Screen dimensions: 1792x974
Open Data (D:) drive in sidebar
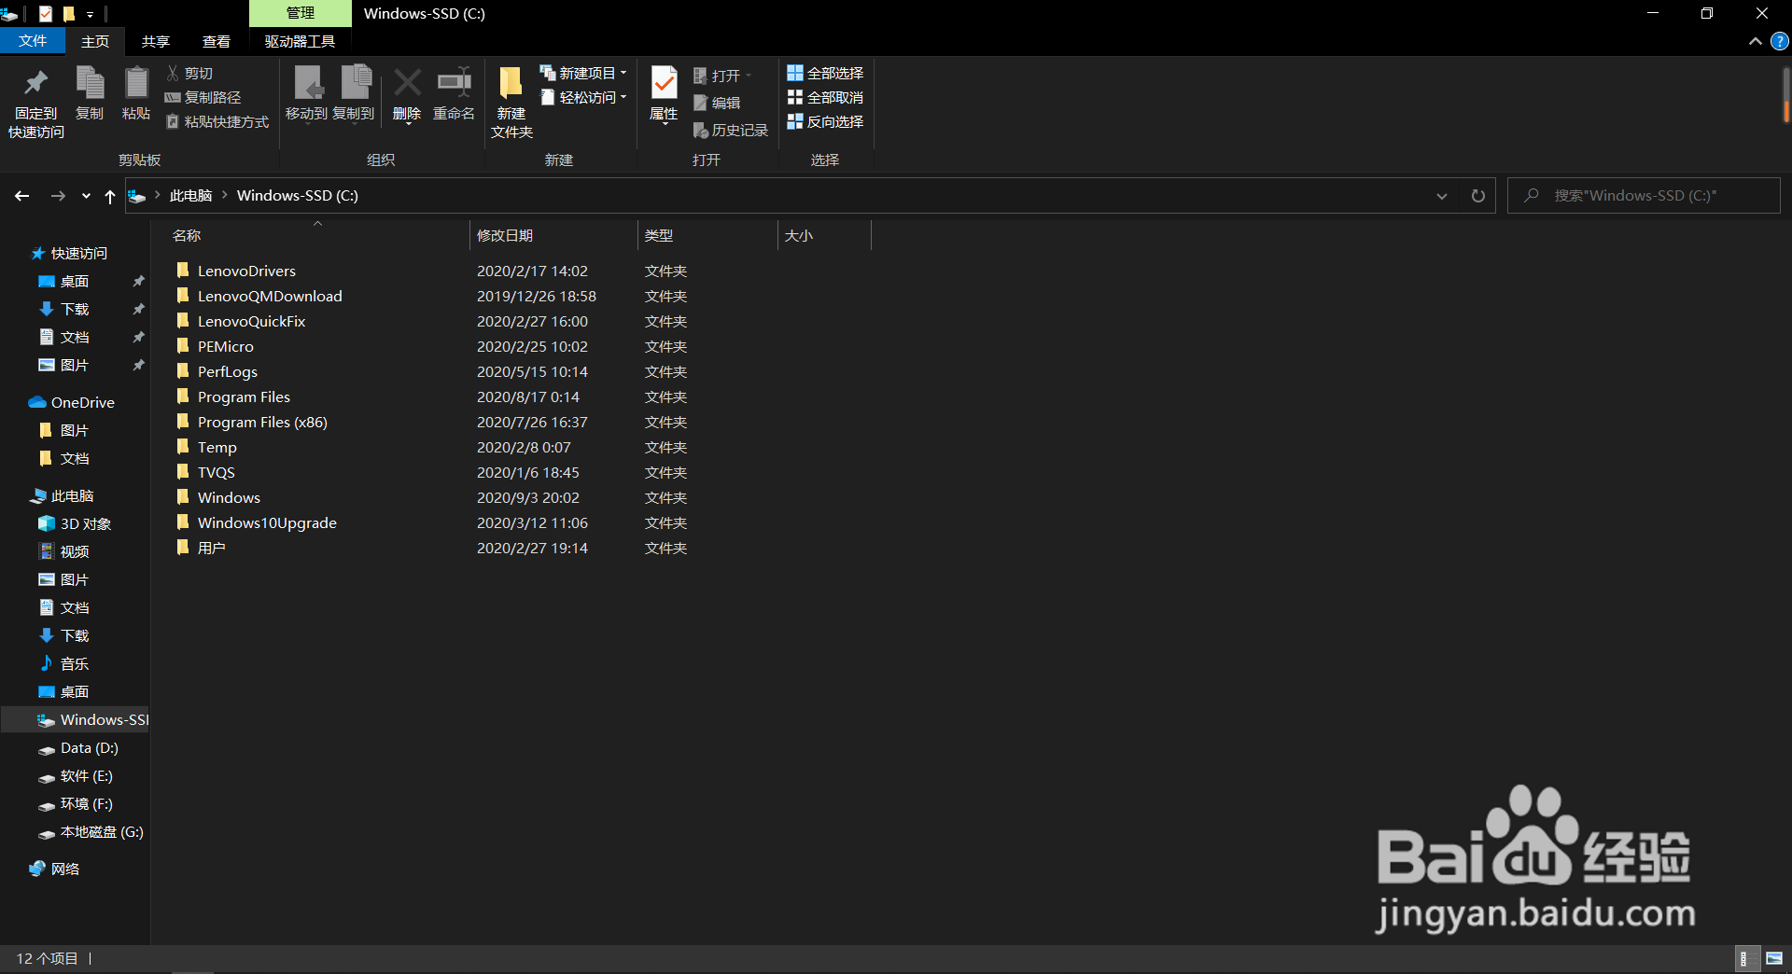point(89,748)
